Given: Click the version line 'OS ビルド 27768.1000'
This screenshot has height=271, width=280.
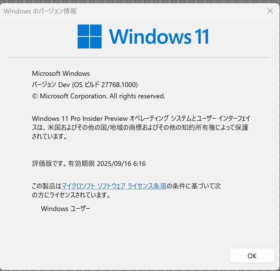Looking at the screenshot, I should point(105,85).
